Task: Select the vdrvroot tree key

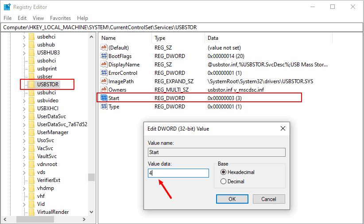Action: (47, 164)
